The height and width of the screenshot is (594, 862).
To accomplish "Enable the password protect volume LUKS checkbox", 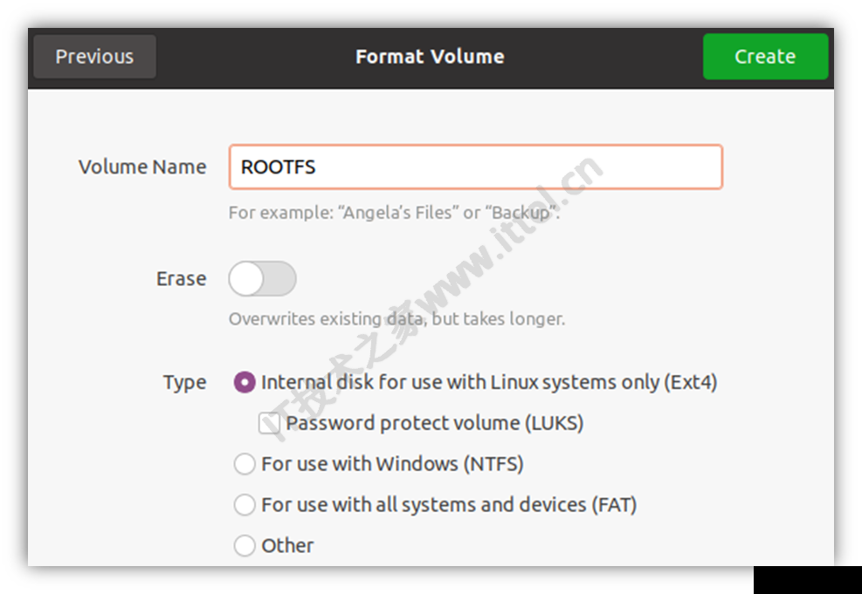I will 269,423.
